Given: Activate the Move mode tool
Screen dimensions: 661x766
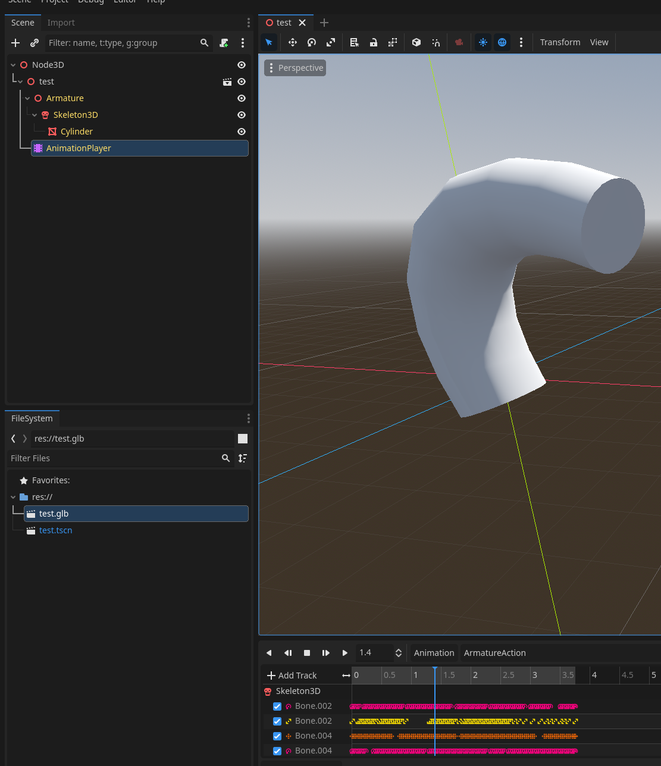Looking at the screenshot, I should pyautogui.click(x=292, y=42).
